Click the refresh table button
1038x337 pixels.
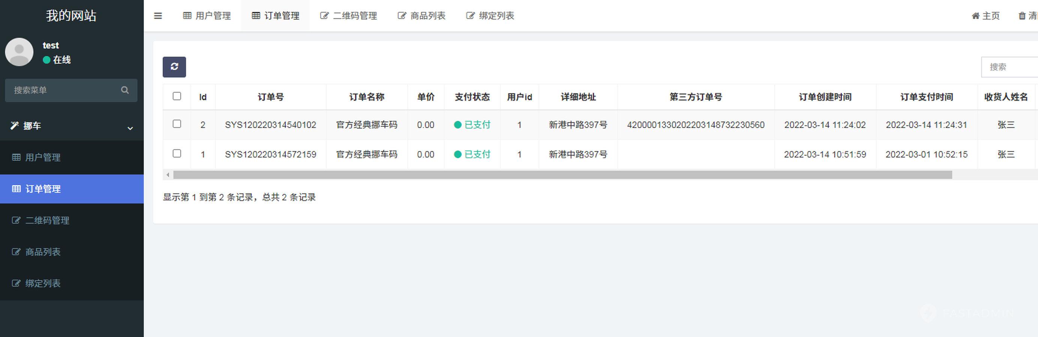174,67
